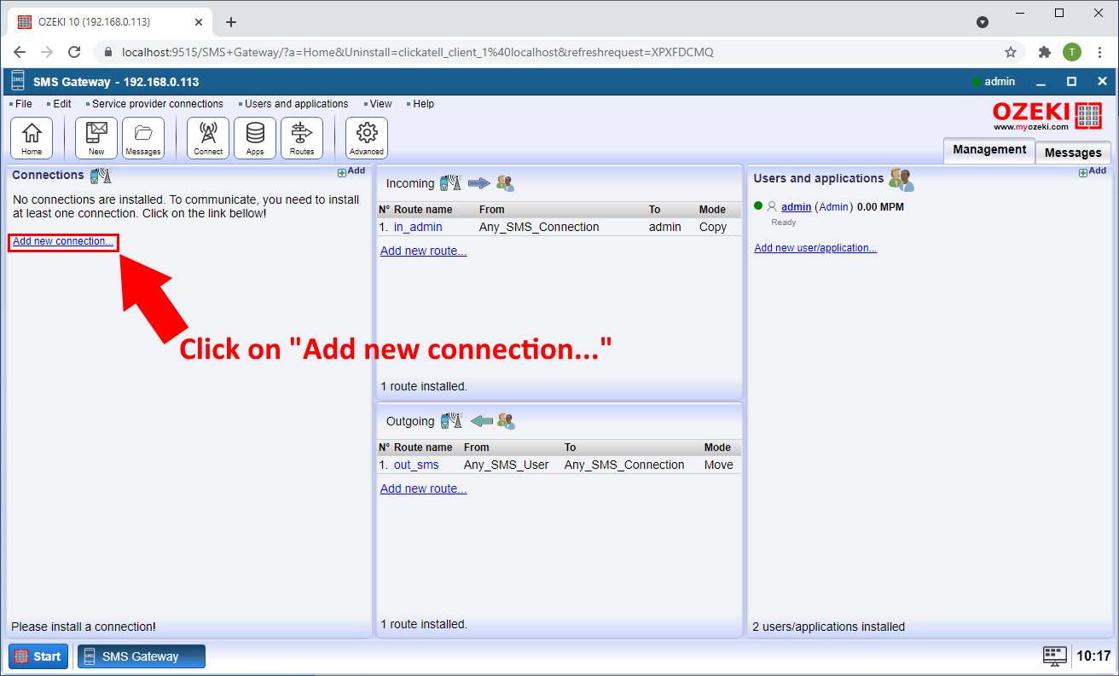
Task: Click the SMS Gateway phone icon in title
Action: tap(18, 82)
